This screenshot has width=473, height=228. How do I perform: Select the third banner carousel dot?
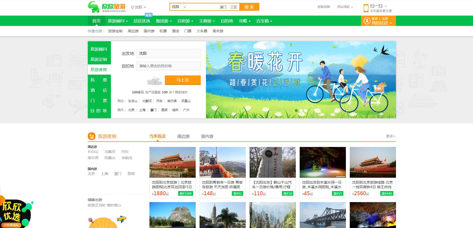click(x=306, y=111)
